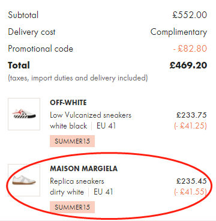Click the Subtotal amount £552.00
This screenshot has height=221, width=216.
190,15
